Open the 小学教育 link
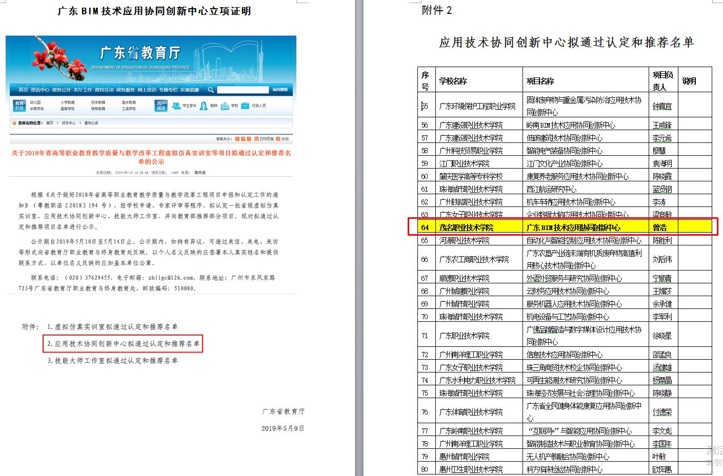Viewport: 723px width, 476px height. coord(68,102)
